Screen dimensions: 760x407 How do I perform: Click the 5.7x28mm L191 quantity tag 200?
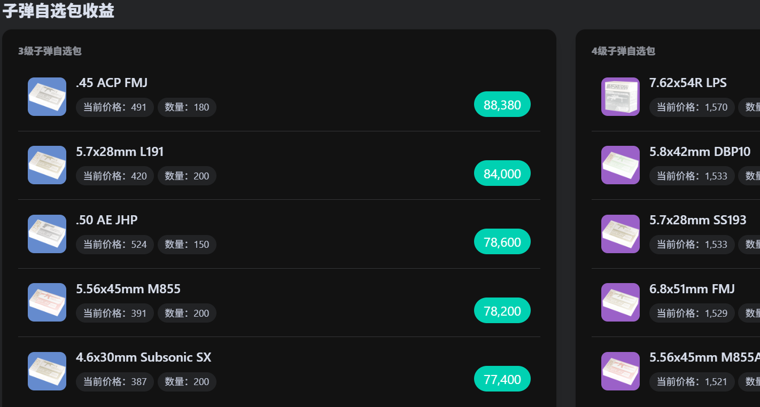click(187, 176)
